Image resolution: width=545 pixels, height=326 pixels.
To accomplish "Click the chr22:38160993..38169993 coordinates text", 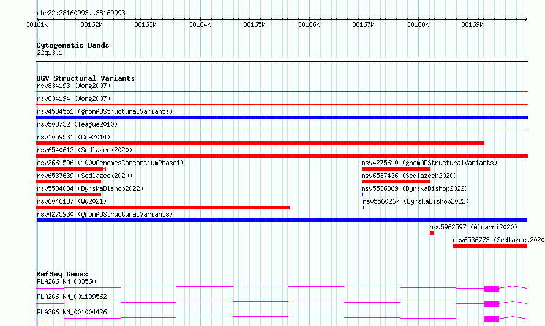I will (81, 13).
